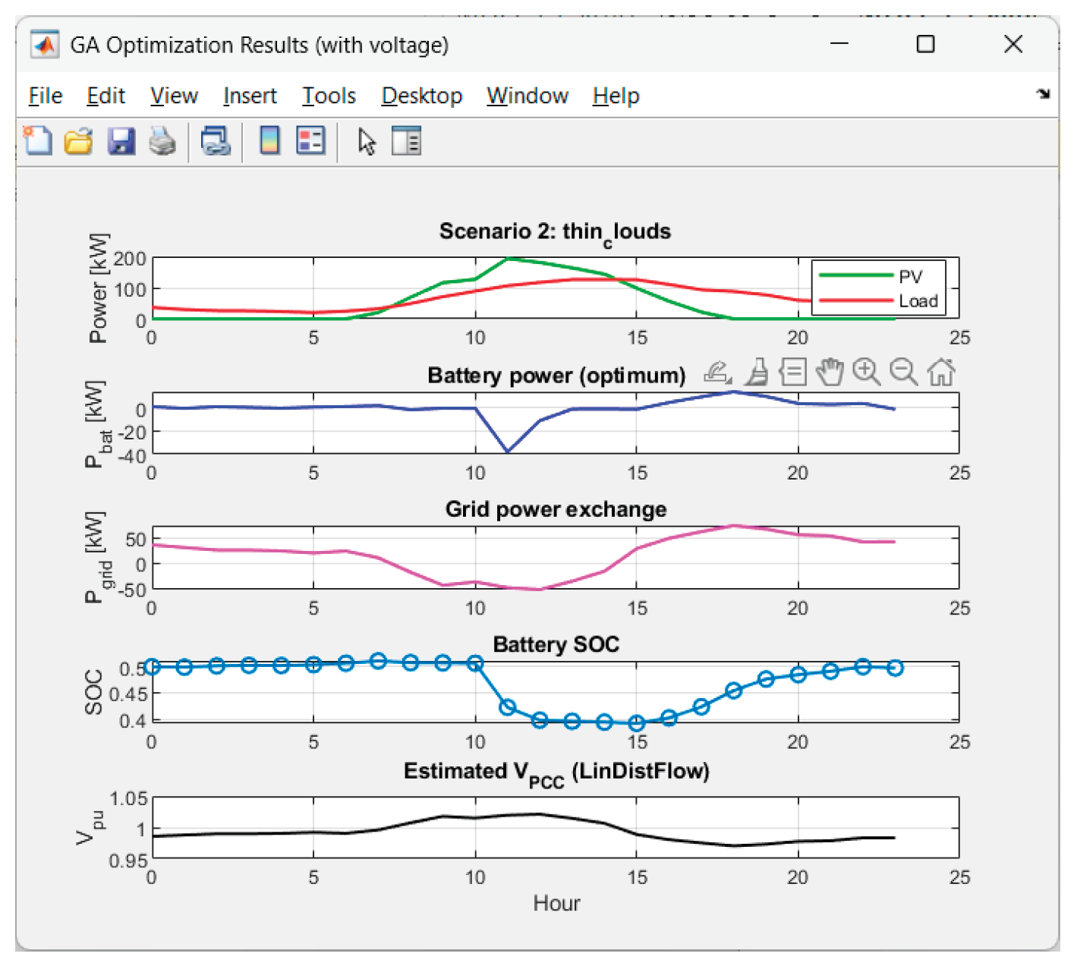Screen dimensions: 1077x966
Task: Toggle the Insert Legend toolbar button
Action: tap(310, 141)
